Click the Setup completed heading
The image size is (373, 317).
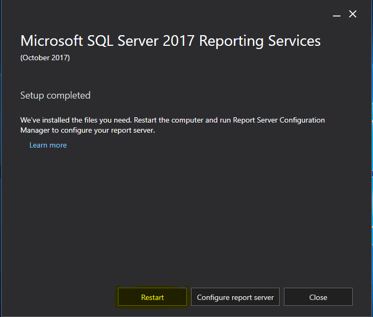55,95
